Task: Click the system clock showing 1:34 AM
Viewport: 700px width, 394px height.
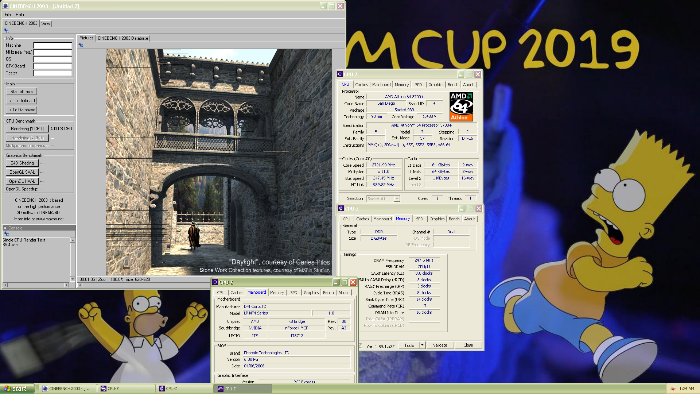Action: tap(687, 389)
